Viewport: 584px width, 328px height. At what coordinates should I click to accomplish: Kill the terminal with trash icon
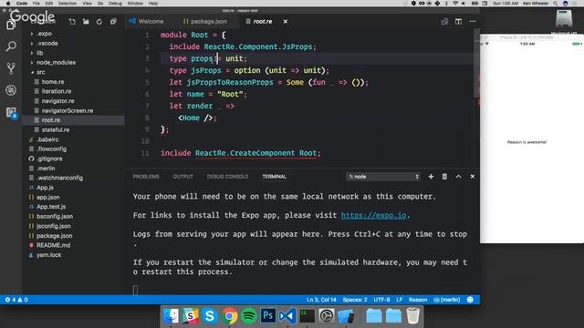tap(444, 177)
